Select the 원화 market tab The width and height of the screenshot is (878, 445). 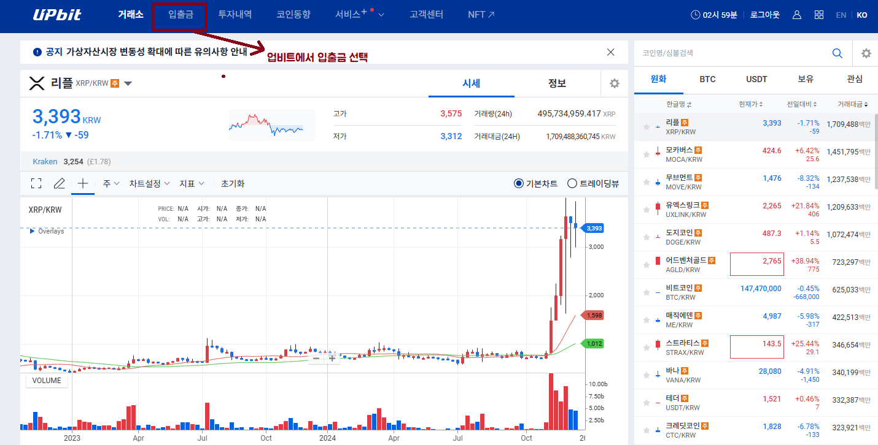pyautogui.click(x=658, y=79)
